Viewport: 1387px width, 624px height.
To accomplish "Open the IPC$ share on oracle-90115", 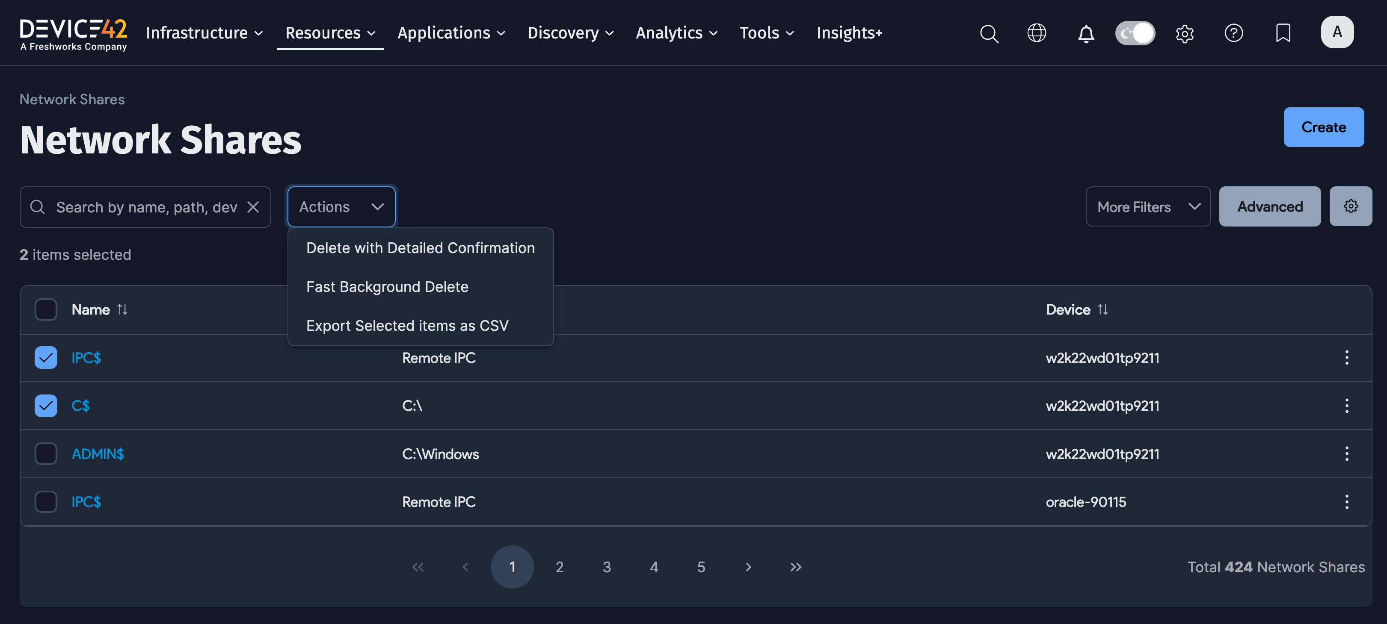I will tap(86, 501).
